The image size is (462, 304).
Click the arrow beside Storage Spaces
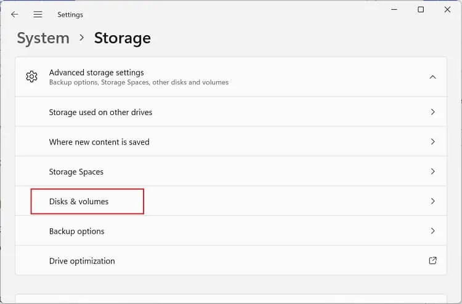pyautogui.click(x=432, y=172)
